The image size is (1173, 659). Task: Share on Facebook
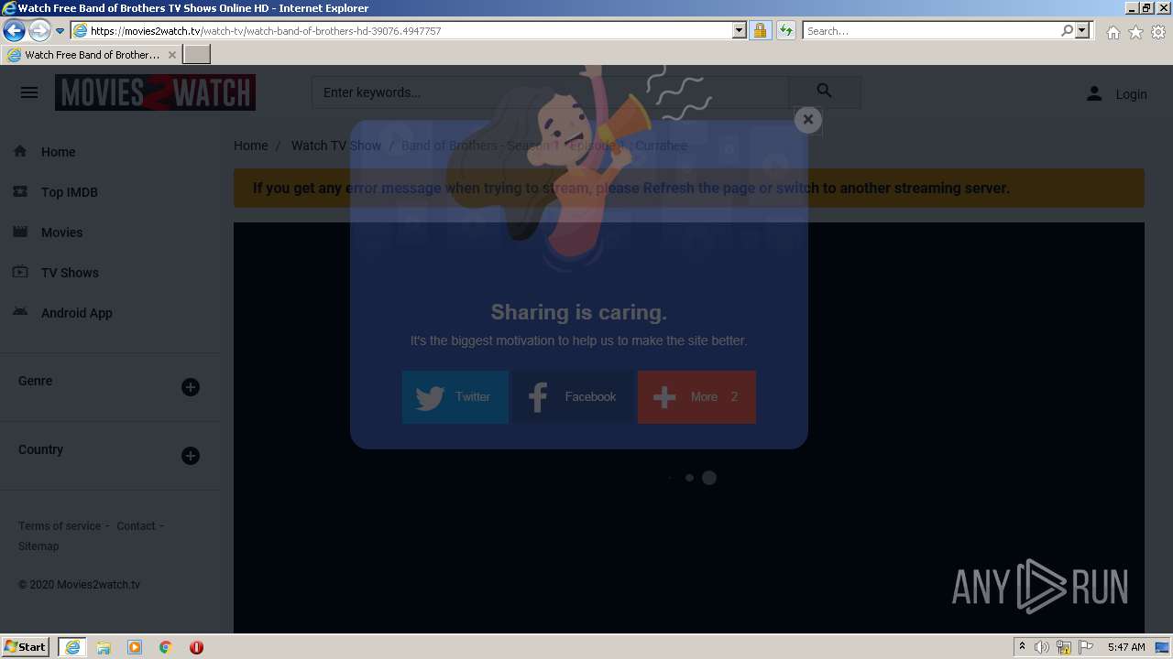click(573, 396)
